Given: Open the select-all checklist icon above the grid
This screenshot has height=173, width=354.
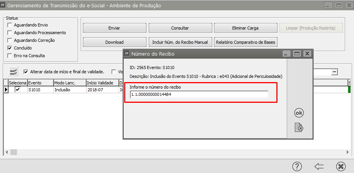Looking at the screenshot, I should (13, 72).
